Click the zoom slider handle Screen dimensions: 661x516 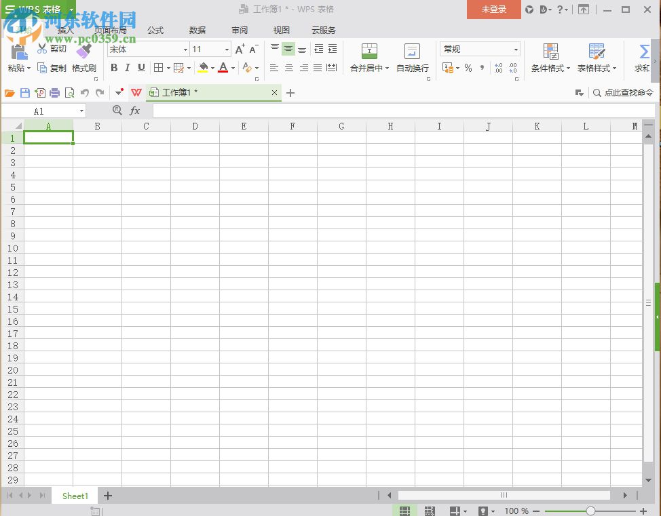point(590,511)
